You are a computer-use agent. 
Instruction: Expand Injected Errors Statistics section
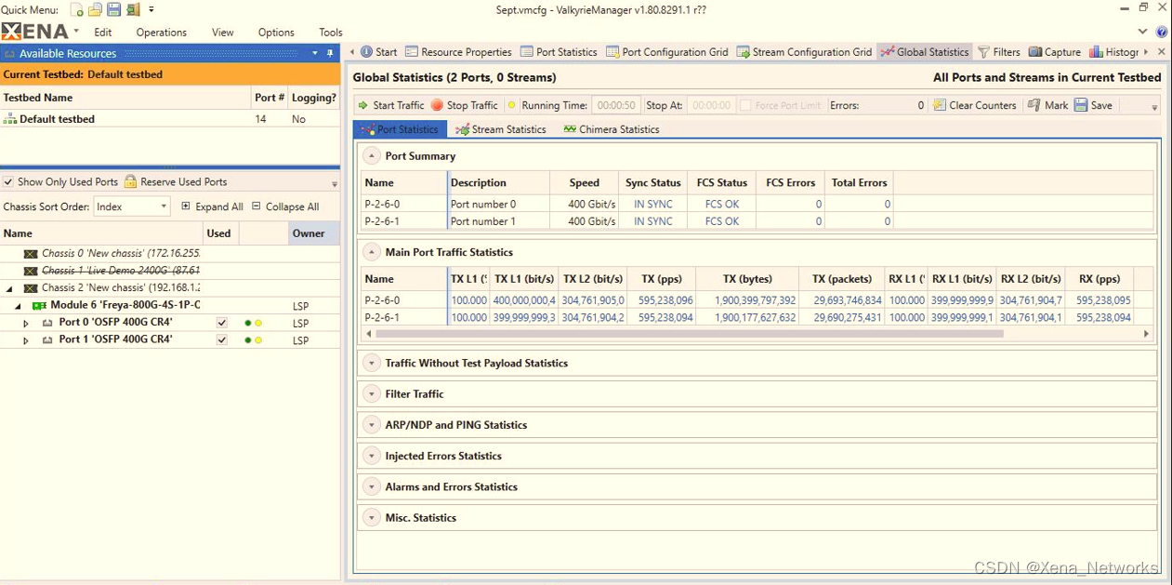pyautogui.click(x=371, y=456)
